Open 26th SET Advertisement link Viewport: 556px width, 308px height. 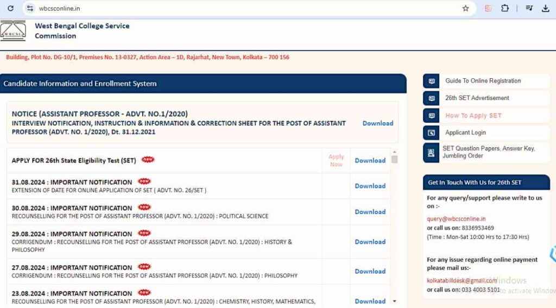click(477, 98)
